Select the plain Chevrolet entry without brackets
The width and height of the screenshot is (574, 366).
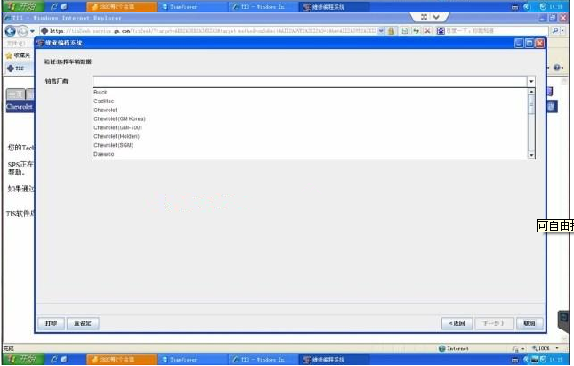(105, 110)
